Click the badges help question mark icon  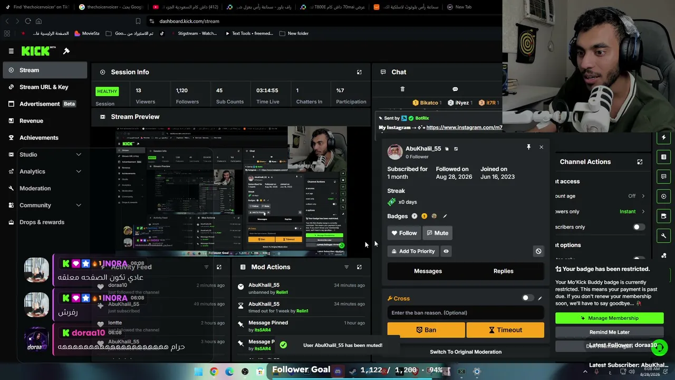[x=414, y=216]
